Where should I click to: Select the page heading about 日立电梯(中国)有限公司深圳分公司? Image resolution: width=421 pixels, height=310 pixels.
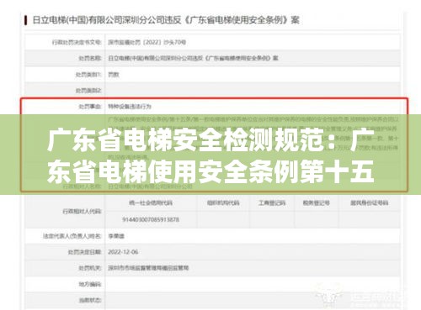(x=166, y=20)
